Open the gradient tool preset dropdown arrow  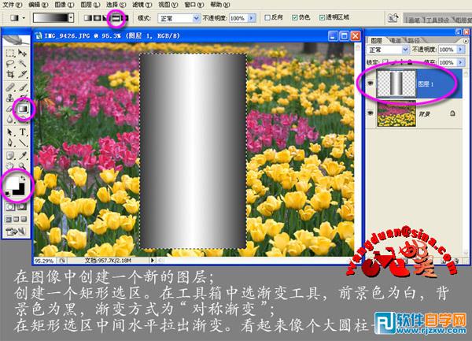24,18
